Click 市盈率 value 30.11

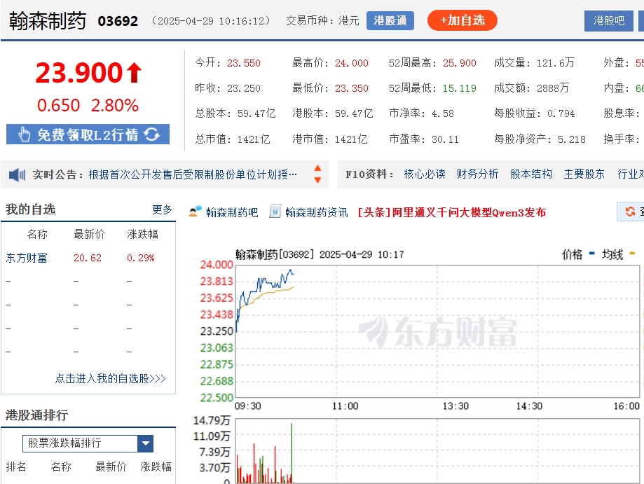tap(445, 139)
